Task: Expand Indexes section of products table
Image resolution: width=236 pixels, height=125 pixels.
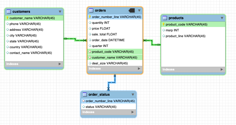Action: [x=222, y=70]
